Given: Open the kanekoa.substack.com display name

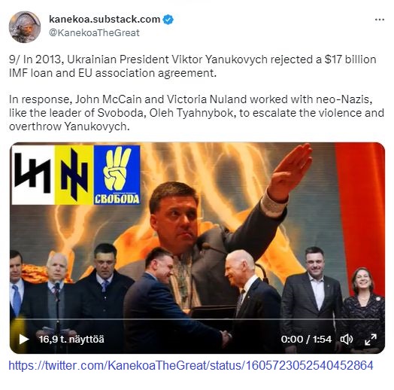Looking at the screenshot, I should point(105,19).
